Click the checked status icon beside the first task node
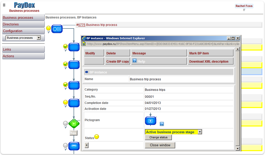 tap(65, 46)
